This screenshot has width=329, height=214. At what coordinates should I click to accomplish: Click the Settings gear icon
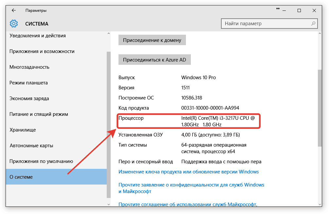tap(13, 24)
